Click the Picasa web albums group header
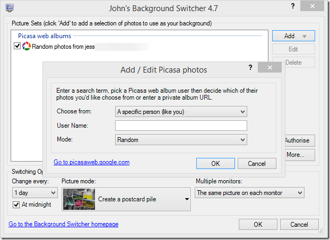This screenshot has width=330, height=240. [45, 36]
